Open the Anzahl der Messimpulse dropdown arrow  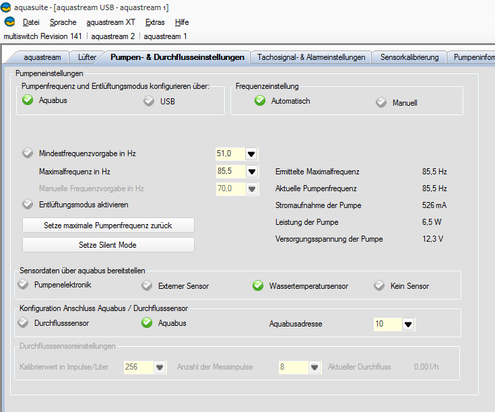tap(315, 367)
